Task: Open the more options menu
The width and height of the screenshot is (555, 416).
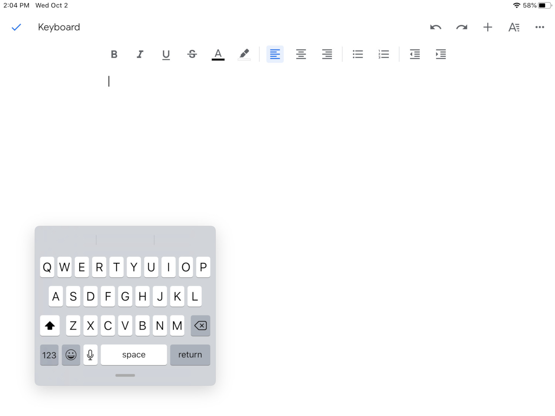Action: pos(539,27)
